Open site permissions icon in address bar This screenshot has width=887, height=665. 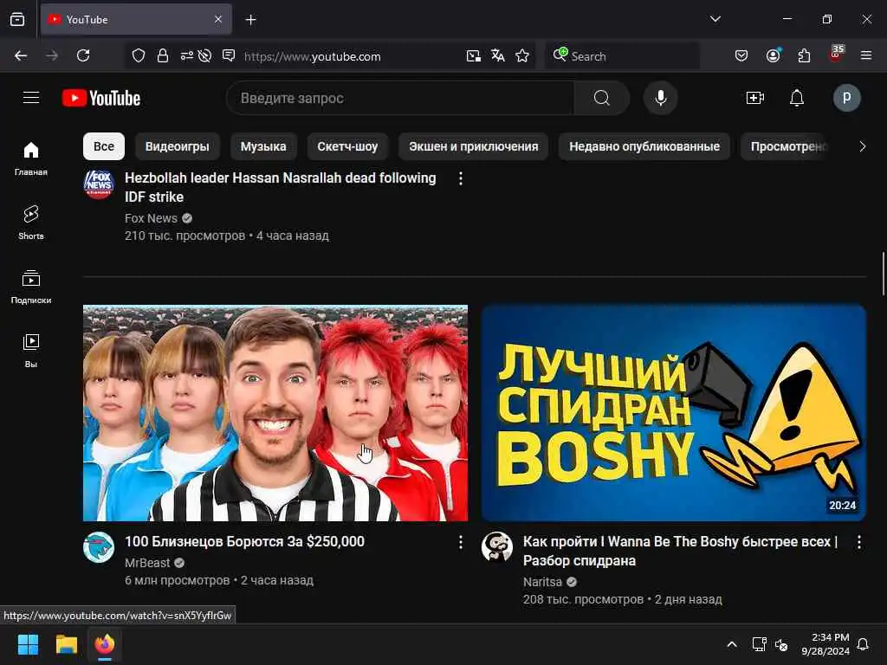(x=187, y=55)
